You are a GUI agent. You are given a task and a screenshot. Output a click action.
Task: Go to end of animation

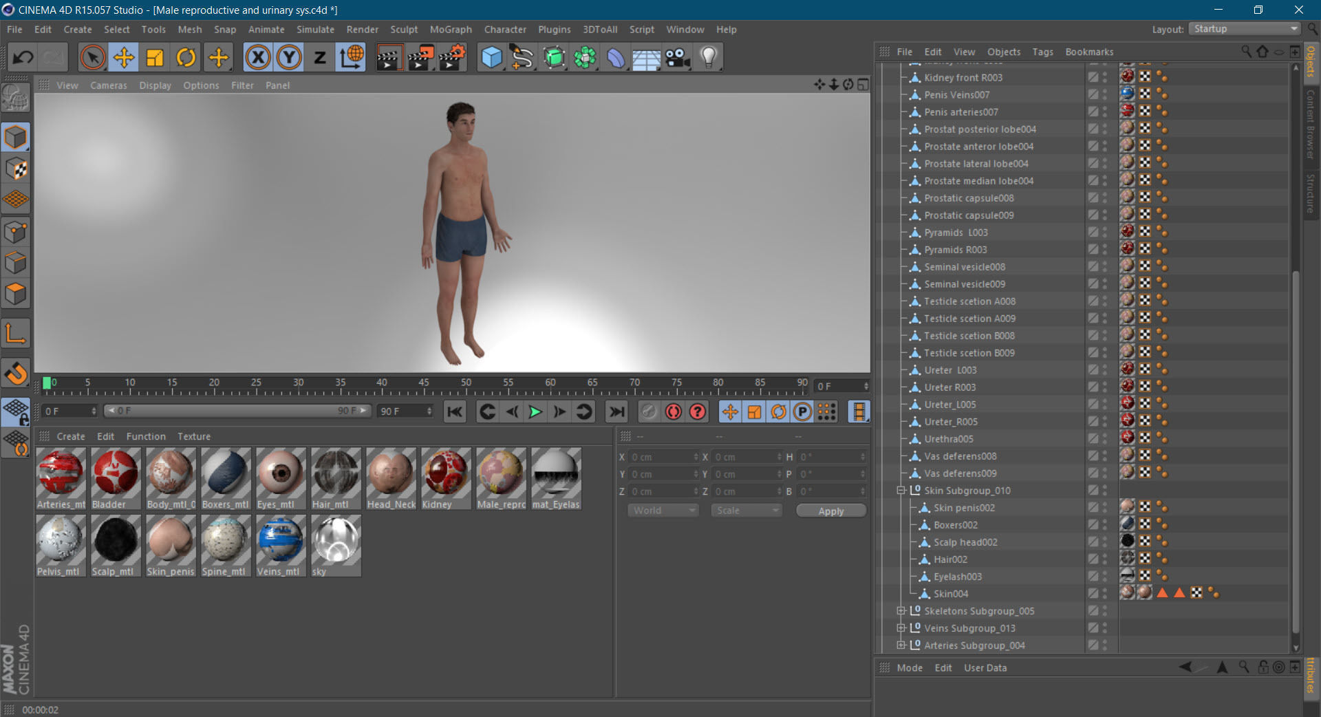click(x=617, y=411)
